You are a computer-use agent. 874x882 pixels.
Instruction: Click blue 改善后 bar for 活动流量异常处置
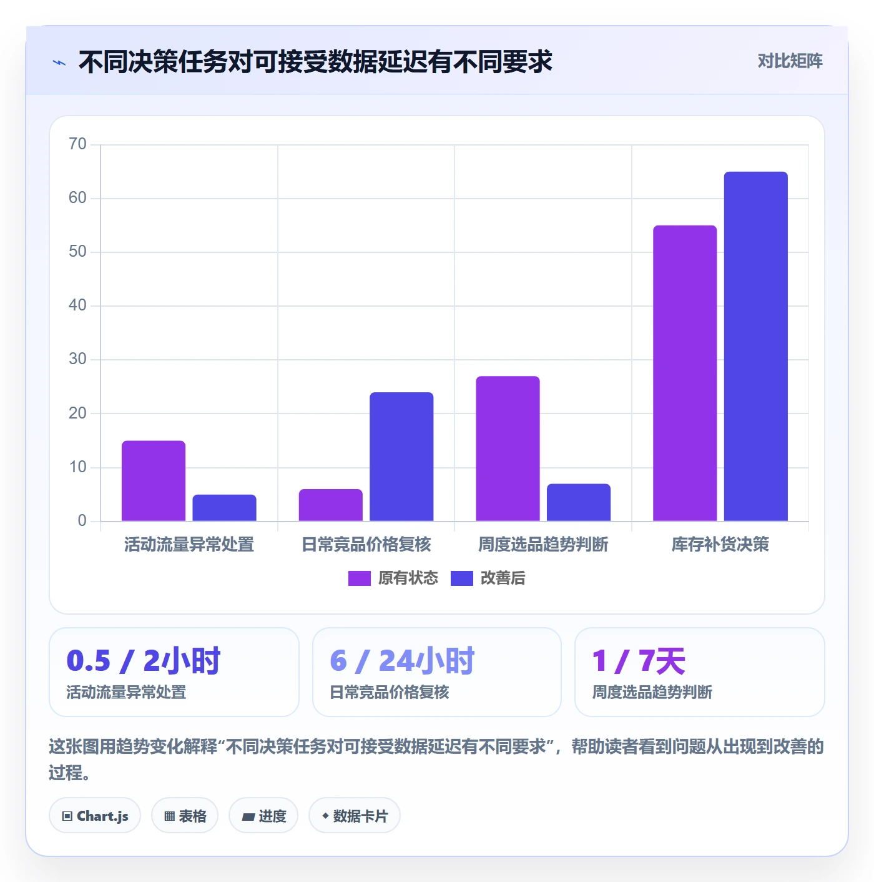point(224,508)
